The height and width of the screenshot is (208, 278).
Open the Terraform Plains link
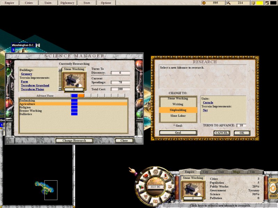(32, 89)
